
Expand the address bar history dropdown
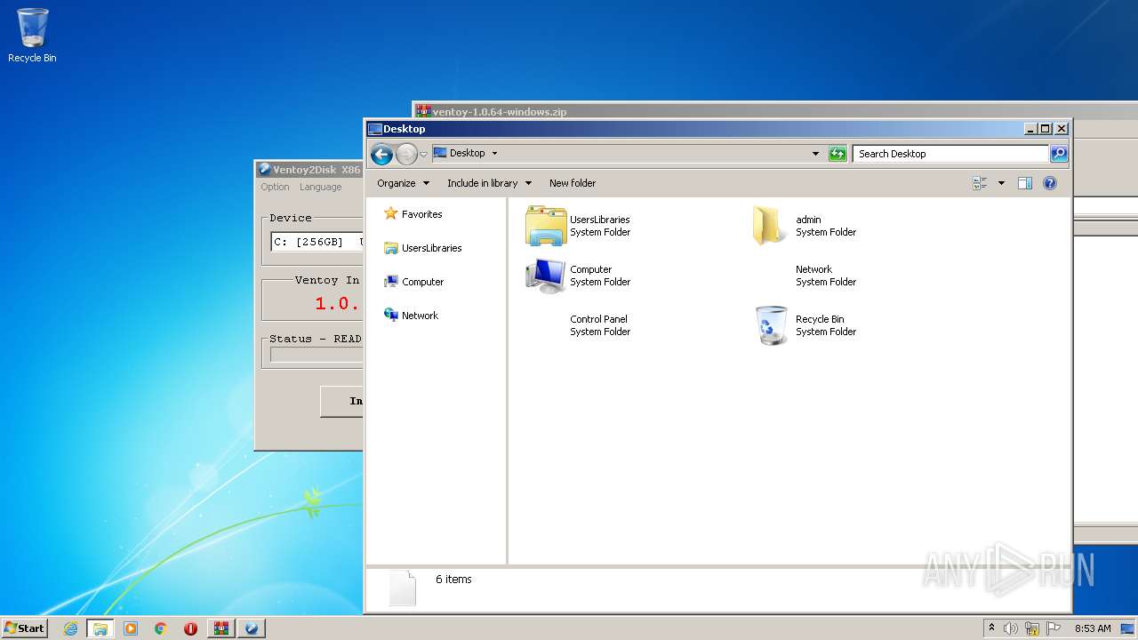[x=815, y=154]
